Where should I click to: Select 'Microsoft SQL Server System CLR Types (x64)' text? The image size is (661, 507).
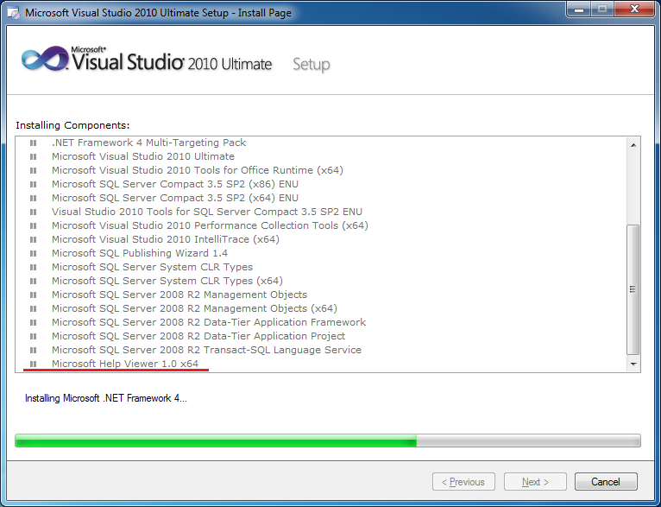click(x=167, y=281)
